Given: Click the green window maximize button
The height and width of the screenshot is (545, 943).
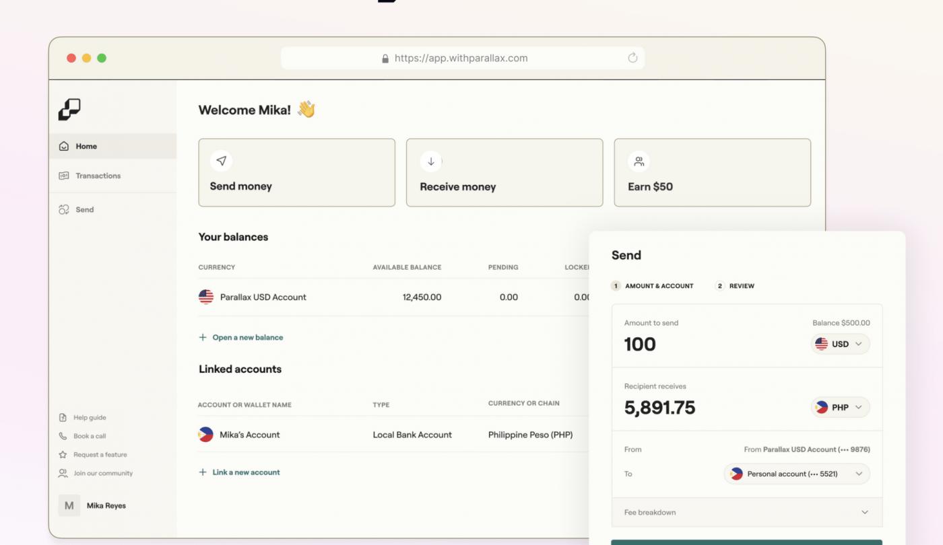Looking at the screenshot, I should [102, 58].
